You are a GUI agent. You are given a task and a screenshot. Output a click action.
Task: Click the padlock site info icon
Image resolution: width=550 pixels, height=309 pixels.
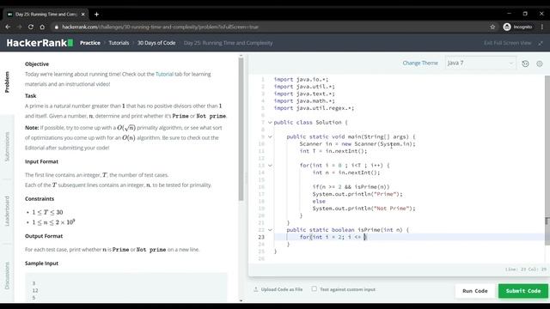click(x=56, y=27)
